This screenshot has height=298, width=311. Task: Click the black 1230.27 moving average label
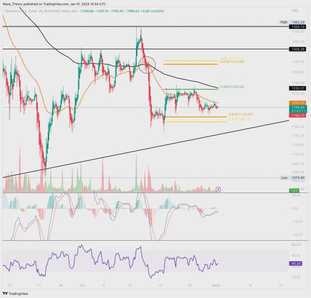(297, 88)
